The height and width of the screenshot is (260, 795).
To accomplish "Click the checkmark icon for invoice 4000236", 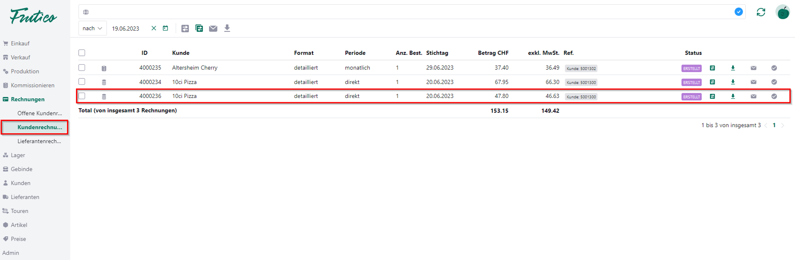I will [774, 96].
